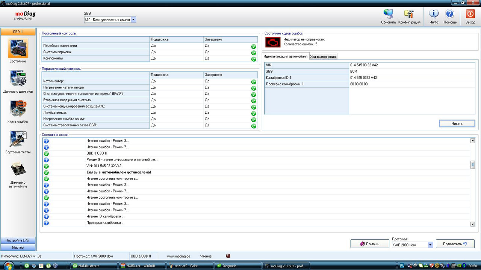This screenshot has height=270, width=481.
Task: Click the status icon beside 'Связь с автомобилем установлена!'
Action: point(46,172)
